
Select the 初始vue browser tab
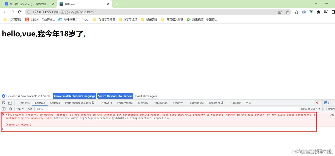85,4
